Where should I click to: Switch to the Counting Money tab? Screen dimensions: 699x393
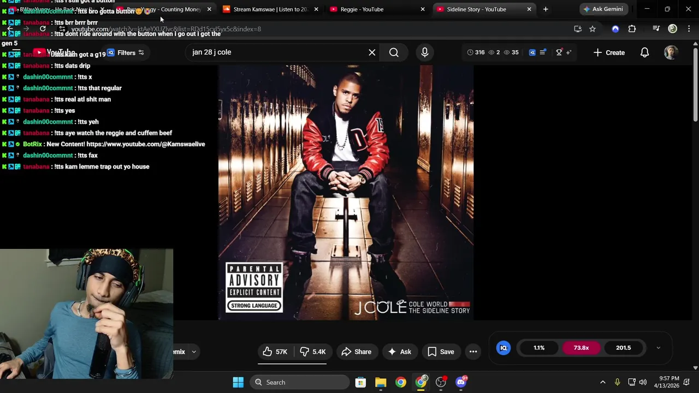pyautogui.click(x=164, y=9)
